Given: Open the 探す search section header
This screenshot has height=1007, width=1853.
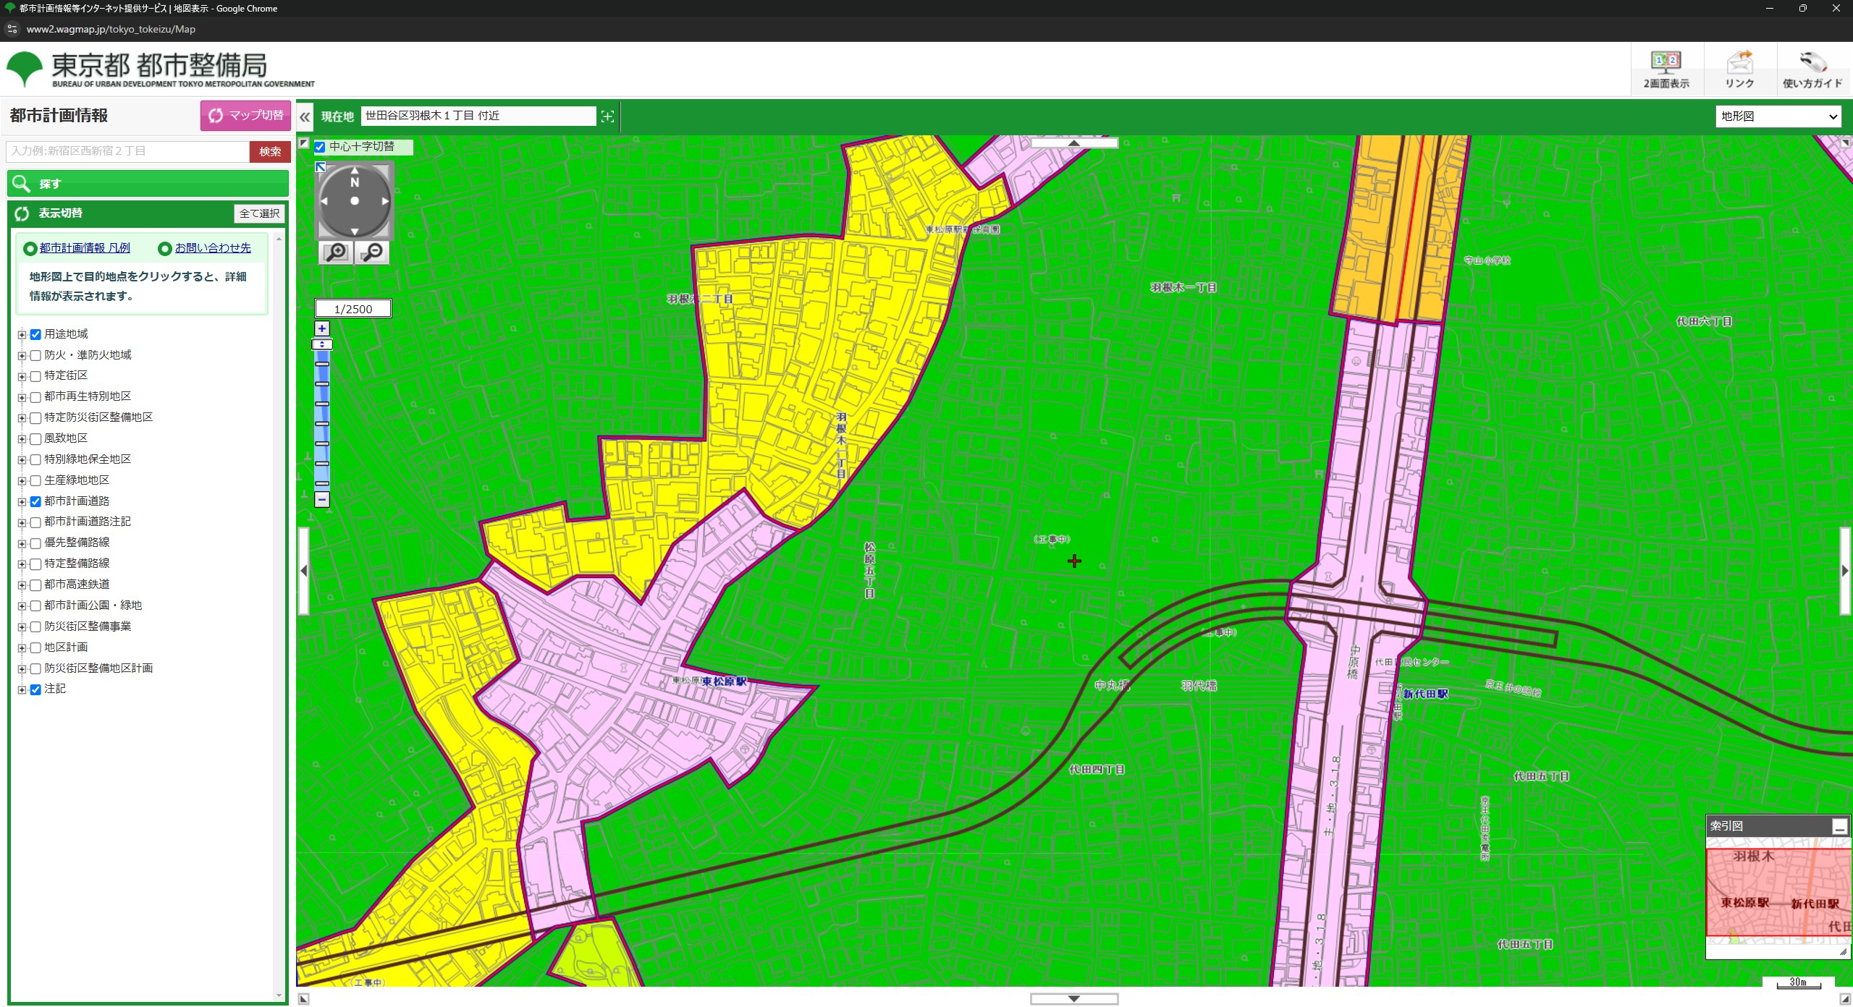Looking at the screenshot, I should coord(148,184).
